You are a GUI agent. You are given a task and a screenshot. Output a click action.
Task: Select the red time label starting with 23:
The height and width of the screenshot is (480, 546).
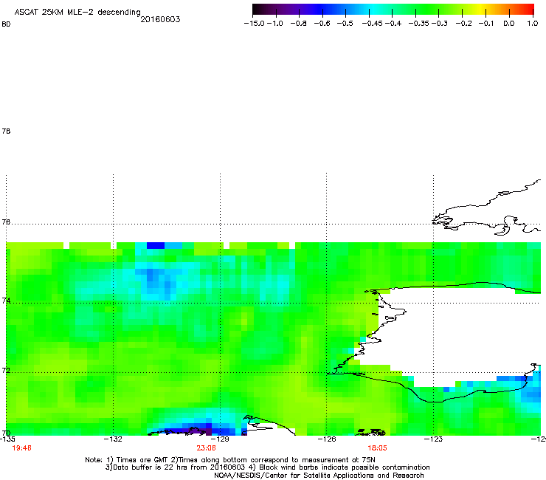click(x=206, y=448)
